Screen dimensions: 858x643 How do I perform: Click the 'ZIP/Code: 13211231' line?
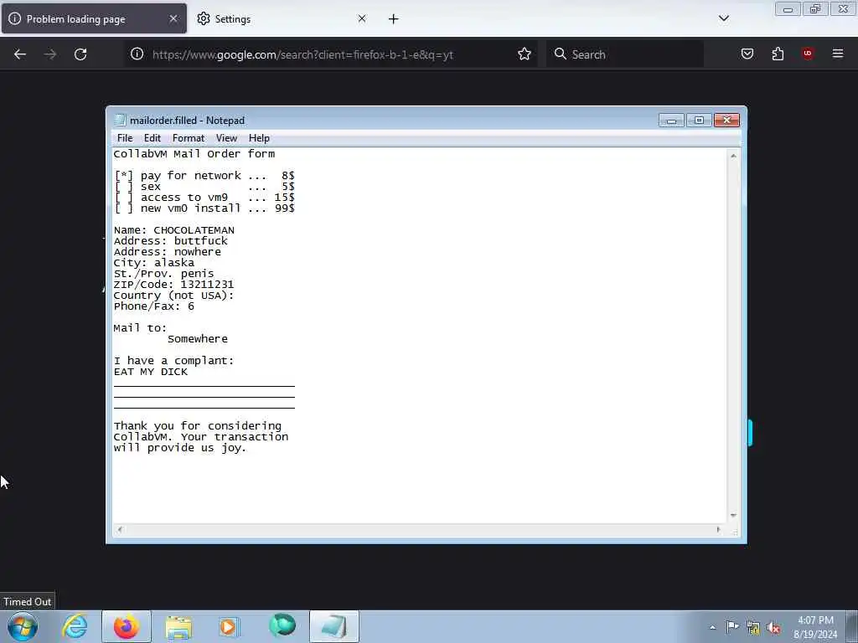point(174,285)
